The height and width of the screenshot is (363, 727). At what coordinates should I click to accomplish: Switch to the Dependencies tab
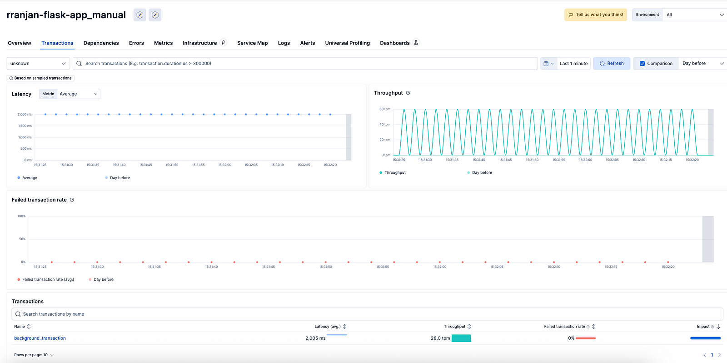tap(101, 43)
